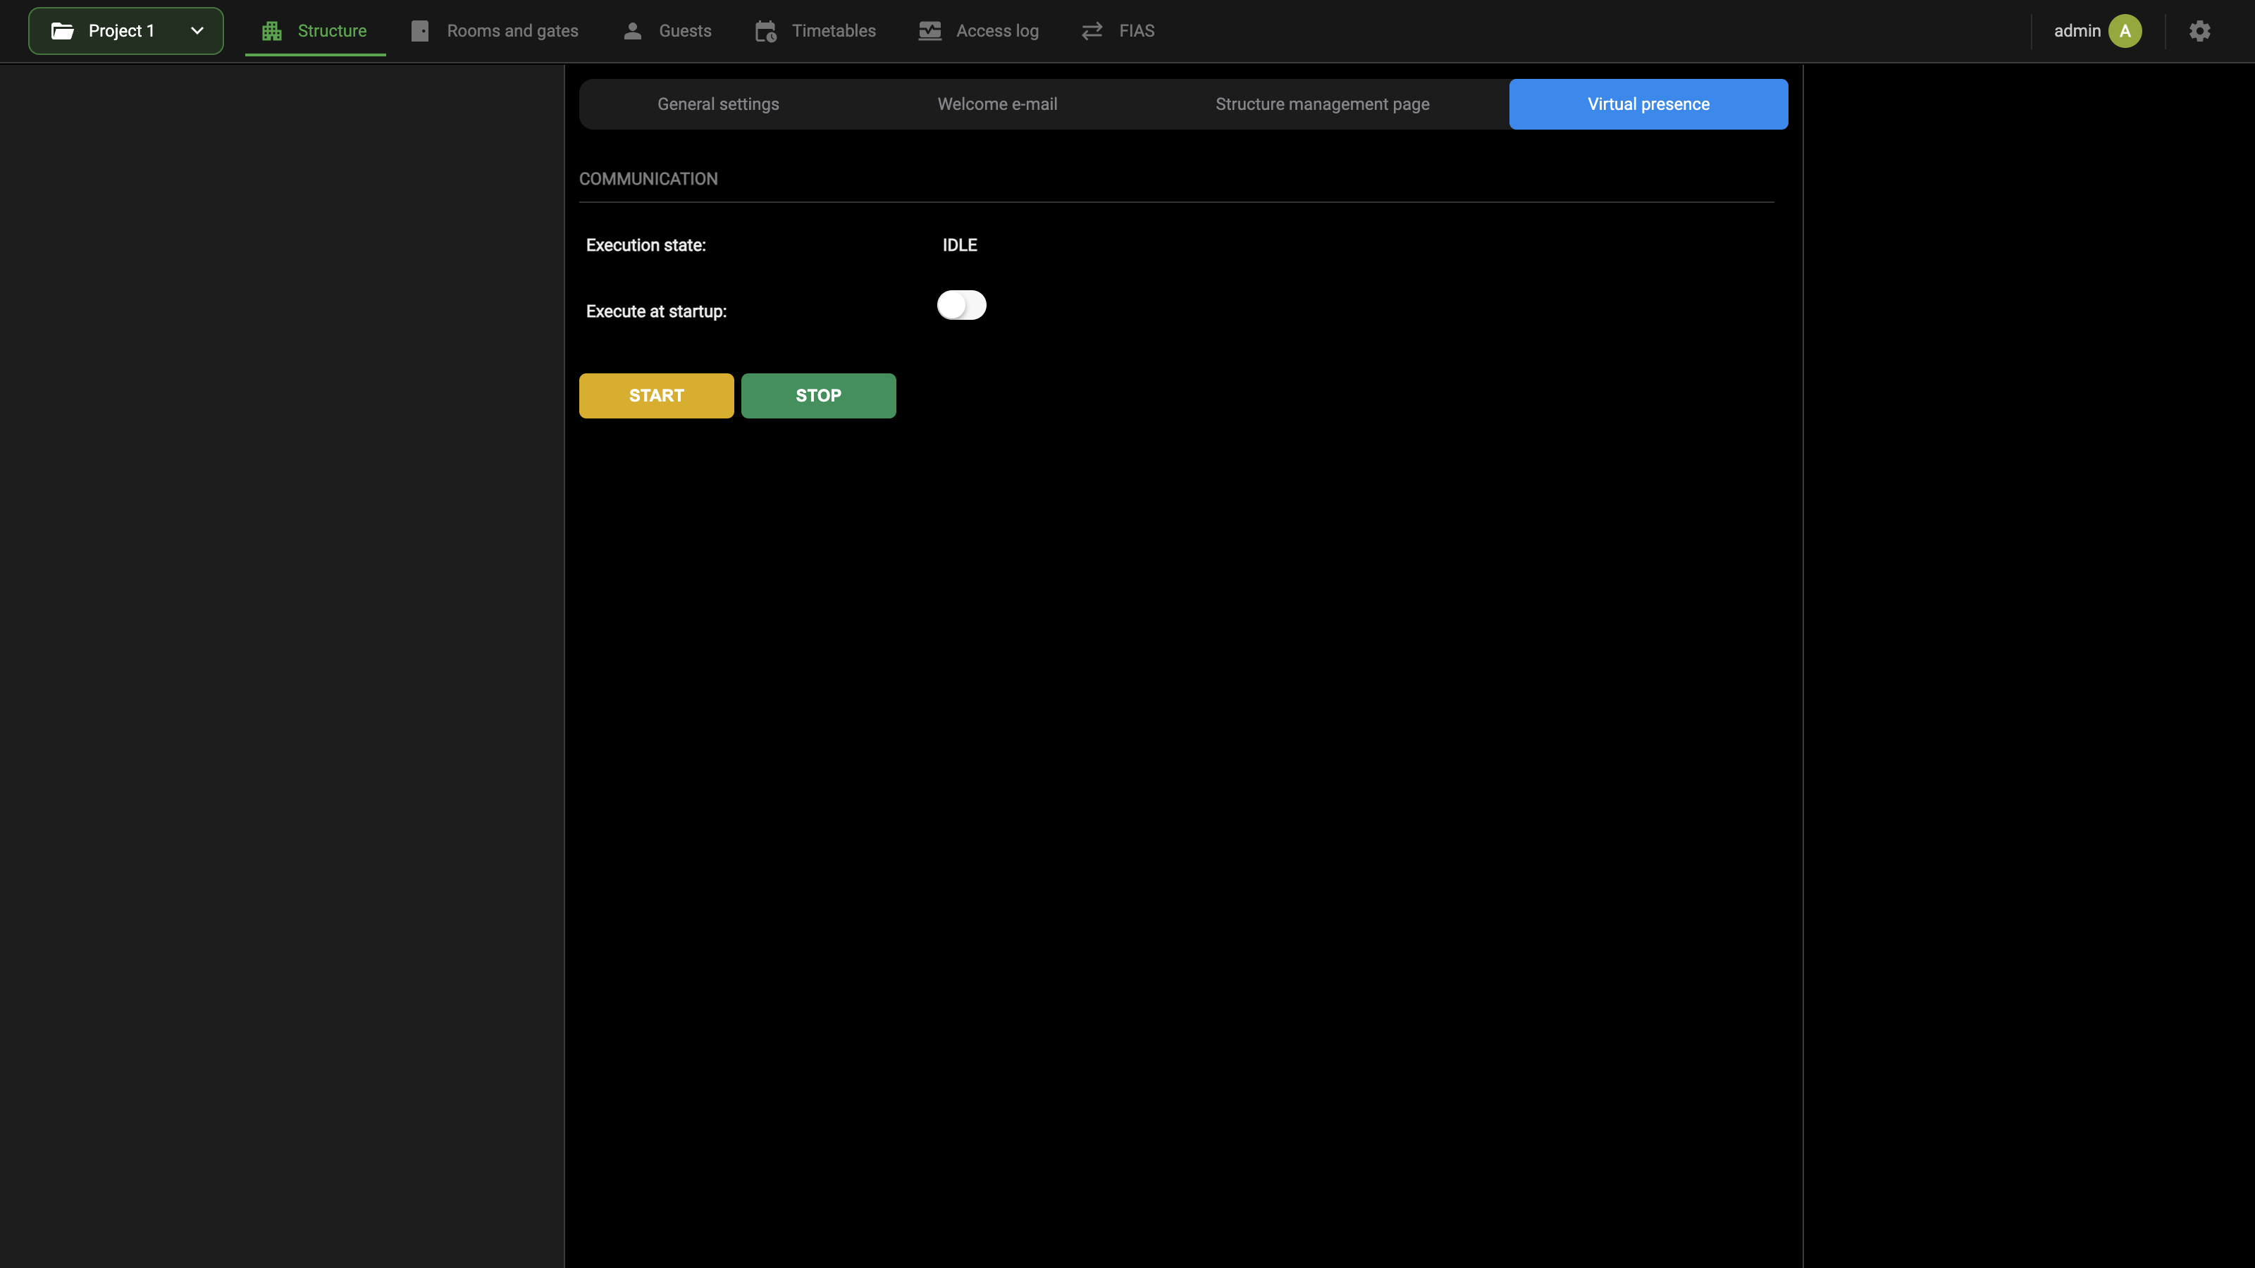The height and width of the screenshot is (1268, 2255).
Task: Open settings via the gear icon
Action: [2200, 30]
